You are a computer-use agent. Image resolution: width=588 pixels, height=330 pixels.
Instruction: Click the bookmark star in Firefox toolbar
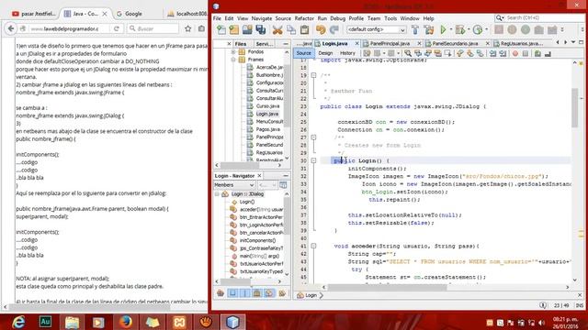[x=187, y=28]
